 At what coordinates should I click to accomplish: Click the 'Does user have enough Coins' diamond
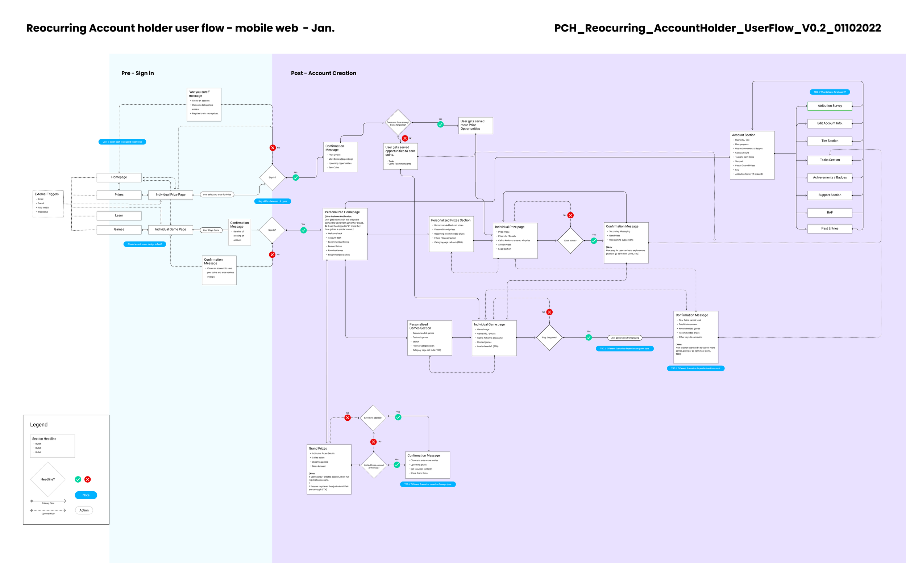398,122
